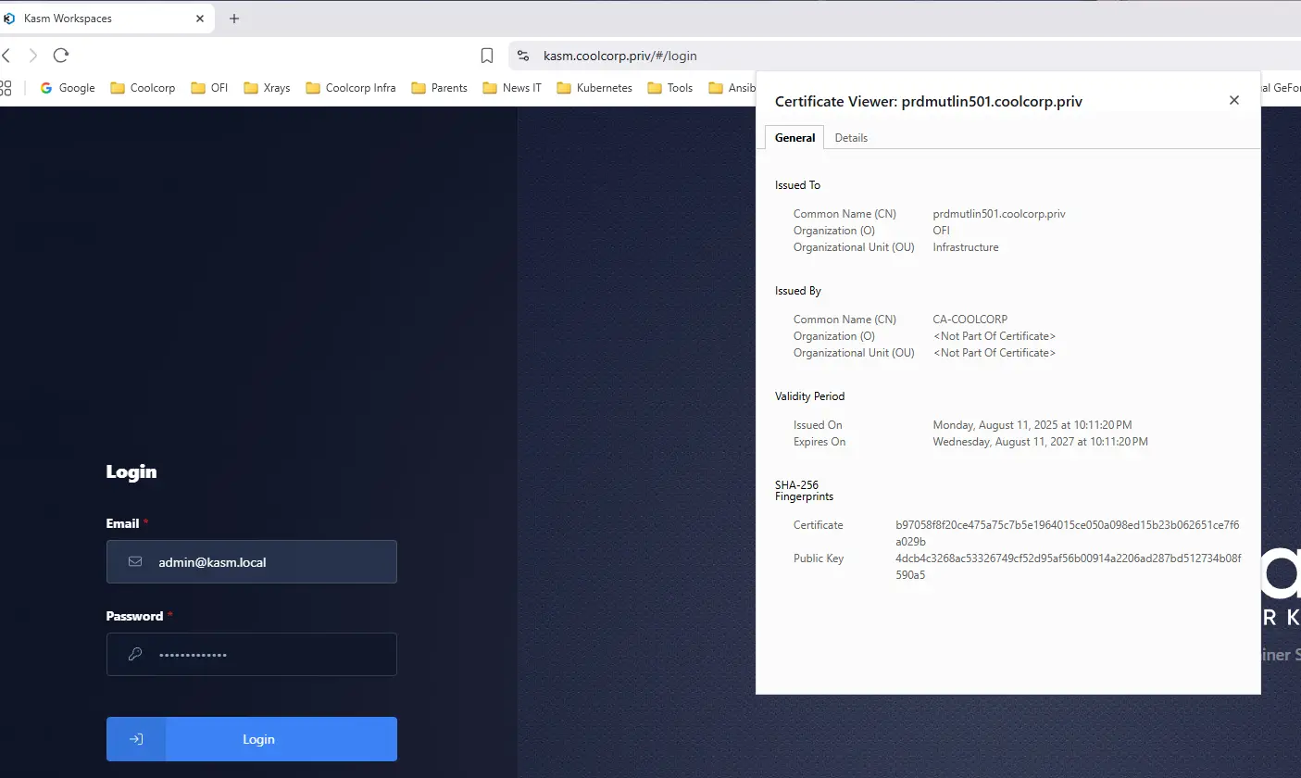The image size is (1301, 778).
Task: Expand the Xrays bookmarks folder
Action: click(x=267, y=88)
